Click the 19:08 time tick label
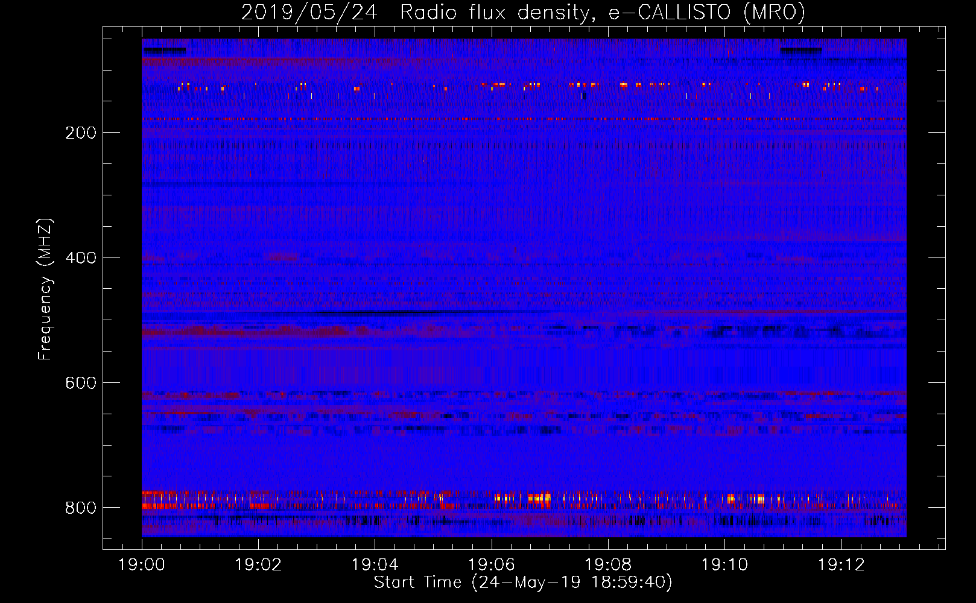Viewport: 976px width, 603px height. pyautogui.click(x=608, y=565)
